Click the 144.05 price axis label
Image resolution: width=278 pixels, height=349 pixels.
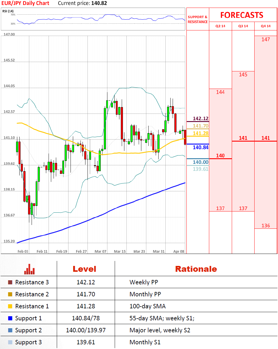click(9, 86)
